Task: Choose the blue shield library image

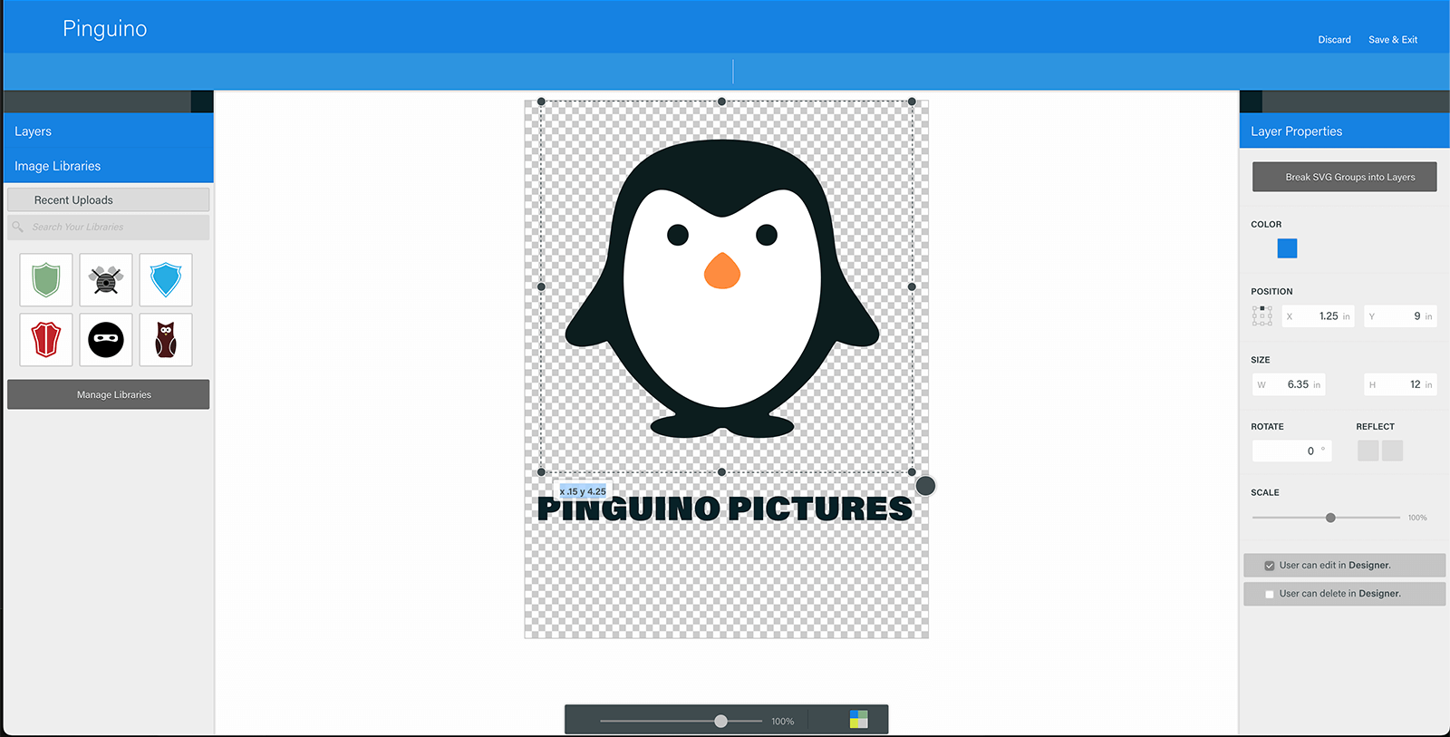Action: click(166, 280)
